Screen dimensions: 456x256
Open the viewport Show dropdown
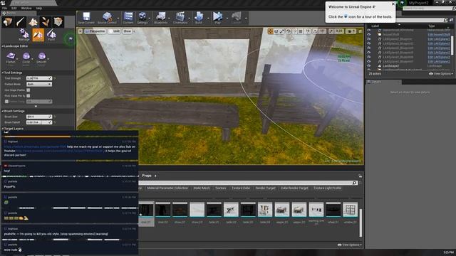pos(128,31)
